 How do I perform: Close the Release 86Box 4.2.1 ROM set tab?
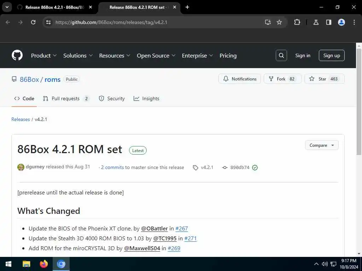click(x=175, y=7)
